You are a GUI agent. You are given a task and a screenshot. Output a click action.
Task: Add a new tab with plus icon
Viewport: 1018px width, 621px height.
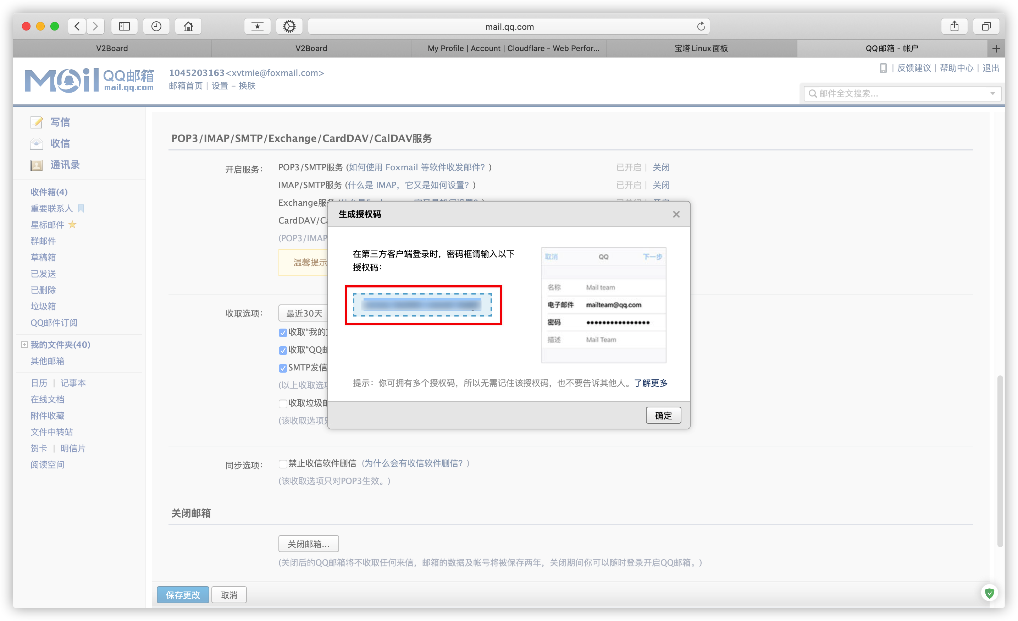tap(996, 48)
